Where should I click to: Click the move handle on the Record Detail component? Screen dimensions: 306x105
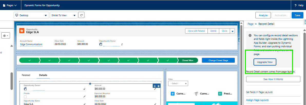(x=155, y=86)
